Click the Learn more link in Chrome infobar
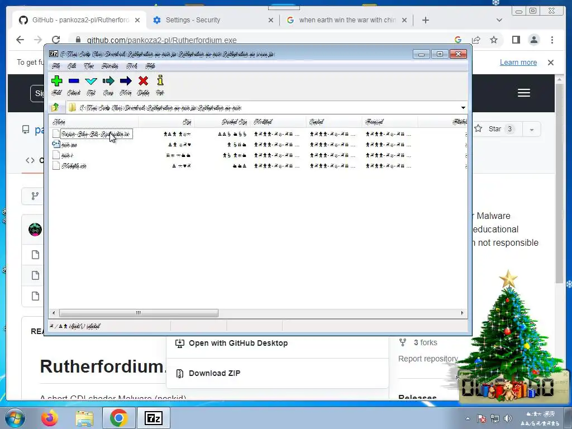 pyautogui.click(x=518, y=63)
